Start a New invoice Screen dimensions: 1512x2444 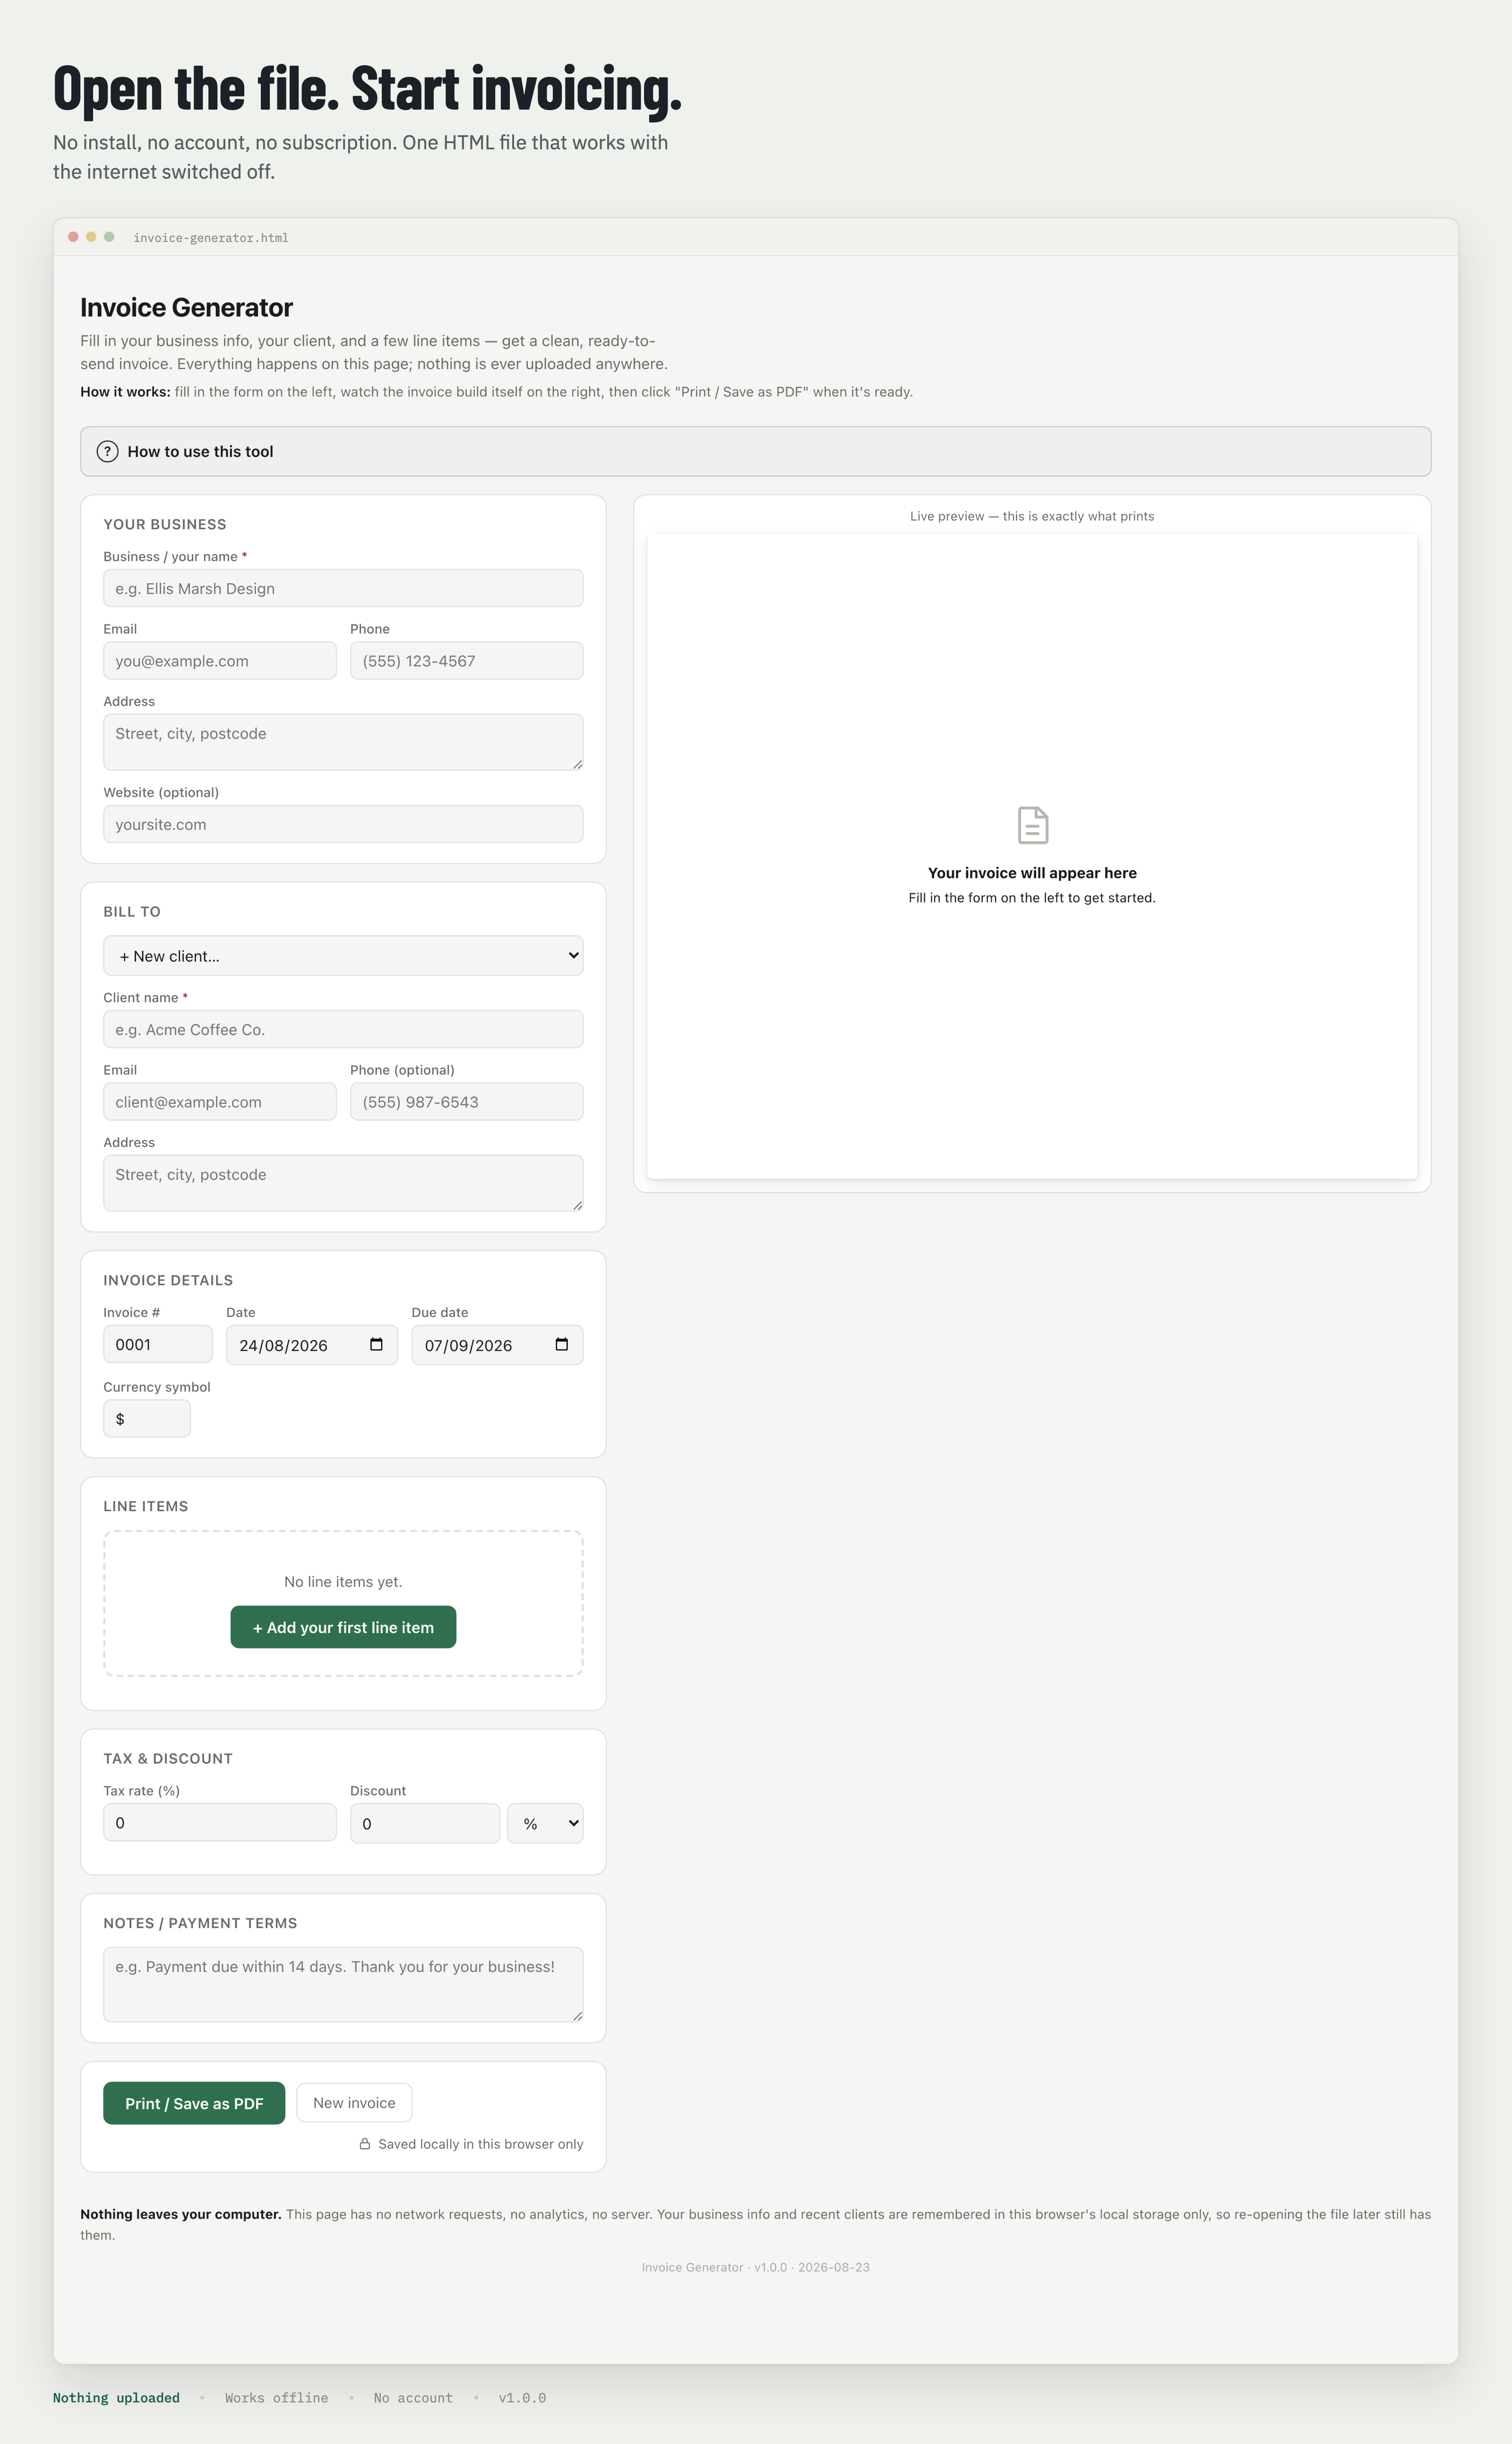[x=354, y=2103]
